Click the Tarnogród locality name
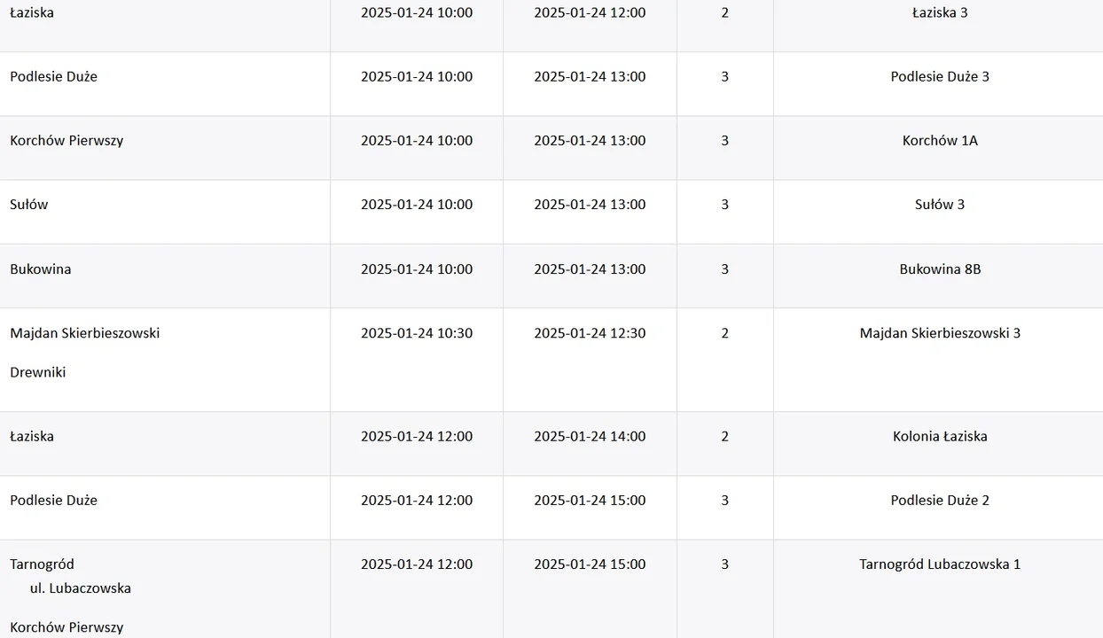 click(42, 564)
